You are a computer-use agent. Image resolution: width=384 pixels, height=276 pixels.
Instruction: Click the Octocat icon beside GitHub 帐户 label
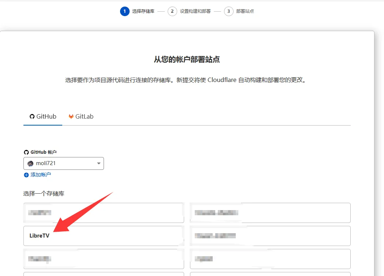[x=26, y=152]
